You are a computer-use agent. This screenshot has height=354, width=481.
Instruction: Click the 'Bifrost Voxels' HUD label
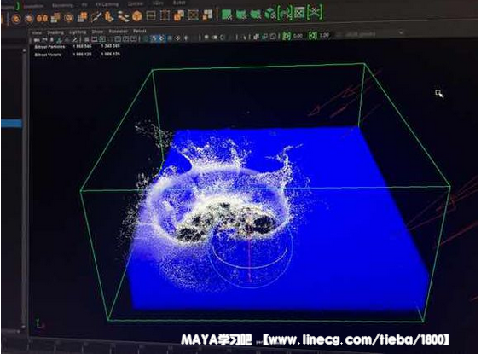coord(48,55)
